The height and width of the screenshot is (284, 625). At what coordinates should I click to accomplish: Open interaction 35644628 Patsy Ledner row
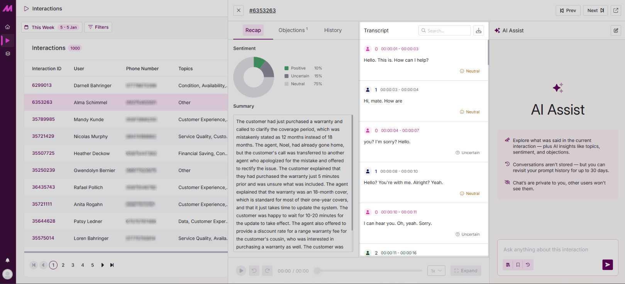[126, 221]
